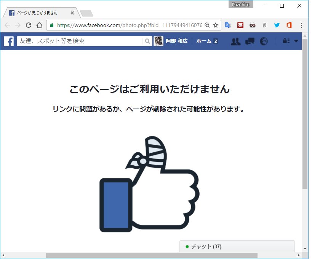Open the Office extension icon
The image size is (312, 259).
click(289, 25)
